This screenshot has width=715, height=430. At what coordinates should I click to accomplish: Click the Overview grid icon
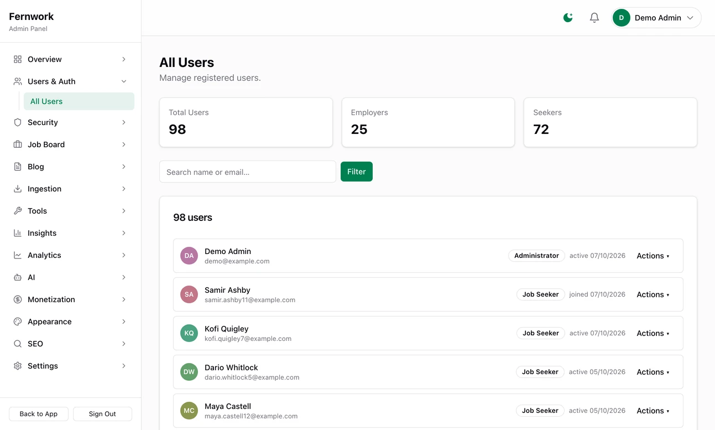coord(18,59)
